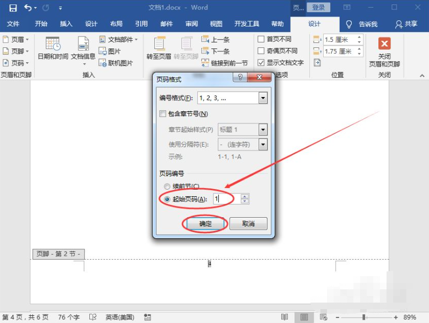This screenshot has height=323, width=429.
Task: Open ribbon display options icon
Action: 347,7
